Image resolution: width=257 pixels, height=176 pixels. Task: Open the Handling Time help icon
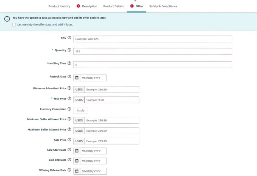[x=69, y=63]
